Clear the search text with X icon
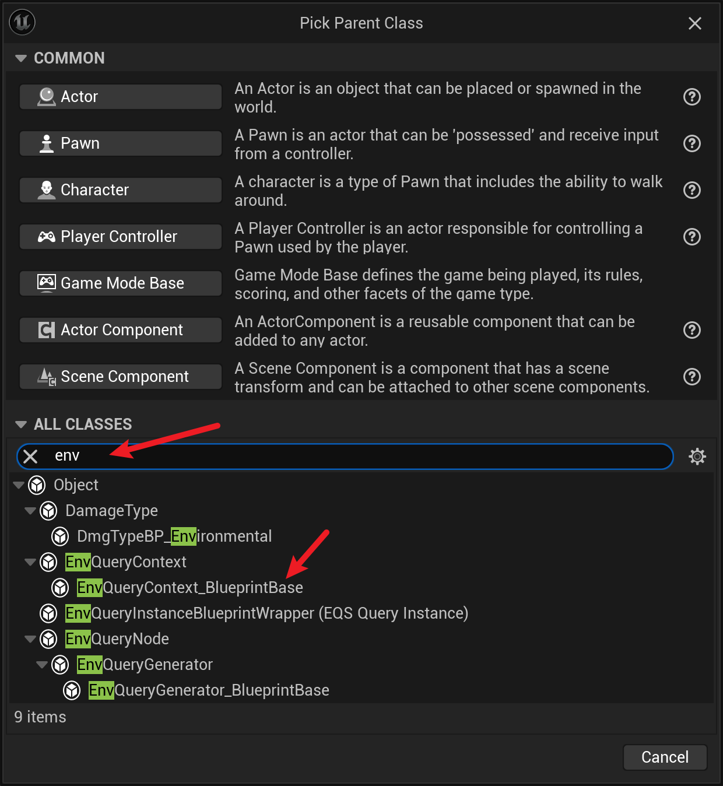The width and height of the screenshot is (723, 786). click(x=31, y=456)
